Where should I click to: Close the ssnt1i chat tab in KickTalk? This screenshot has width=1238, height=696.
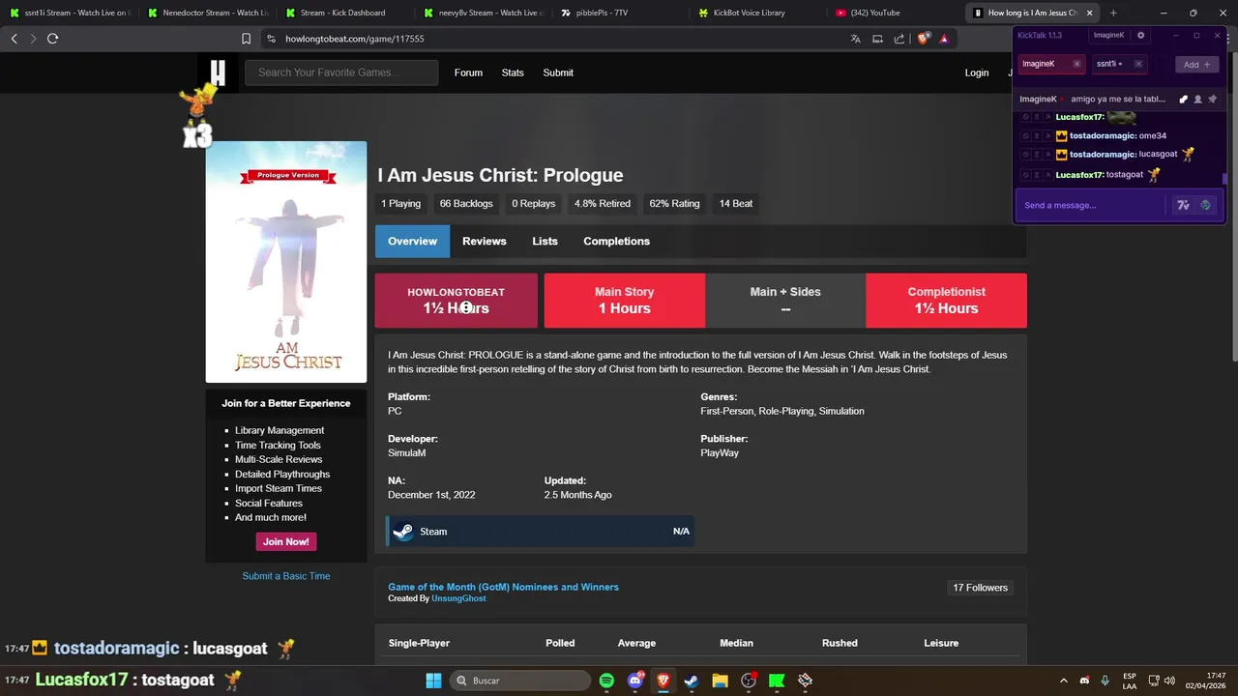point(1137,64)
